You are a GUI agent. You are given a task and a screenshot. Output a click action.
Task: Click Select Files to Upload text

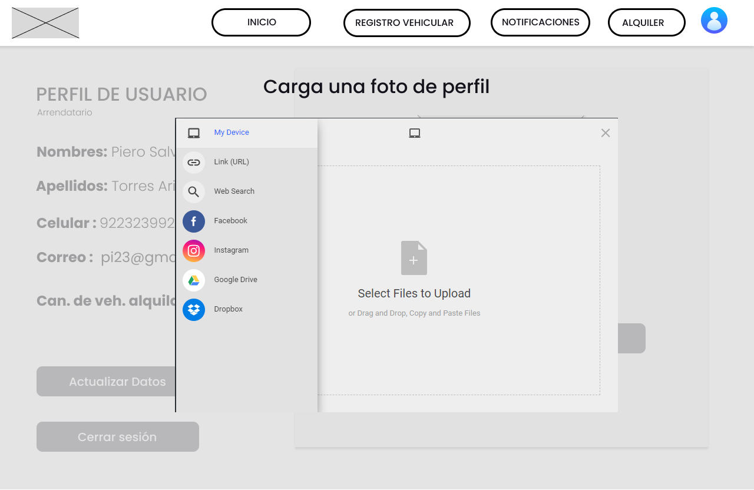[414, 293]
